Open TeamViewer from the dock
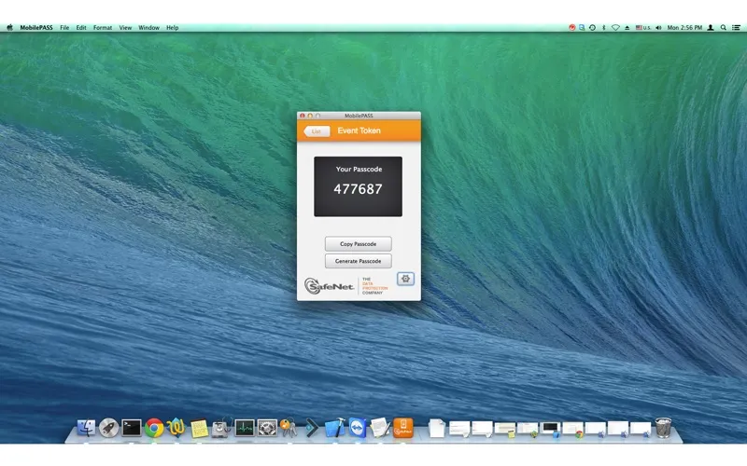The width and height of the screenshot is (747, 466). (x=357, y=428)
